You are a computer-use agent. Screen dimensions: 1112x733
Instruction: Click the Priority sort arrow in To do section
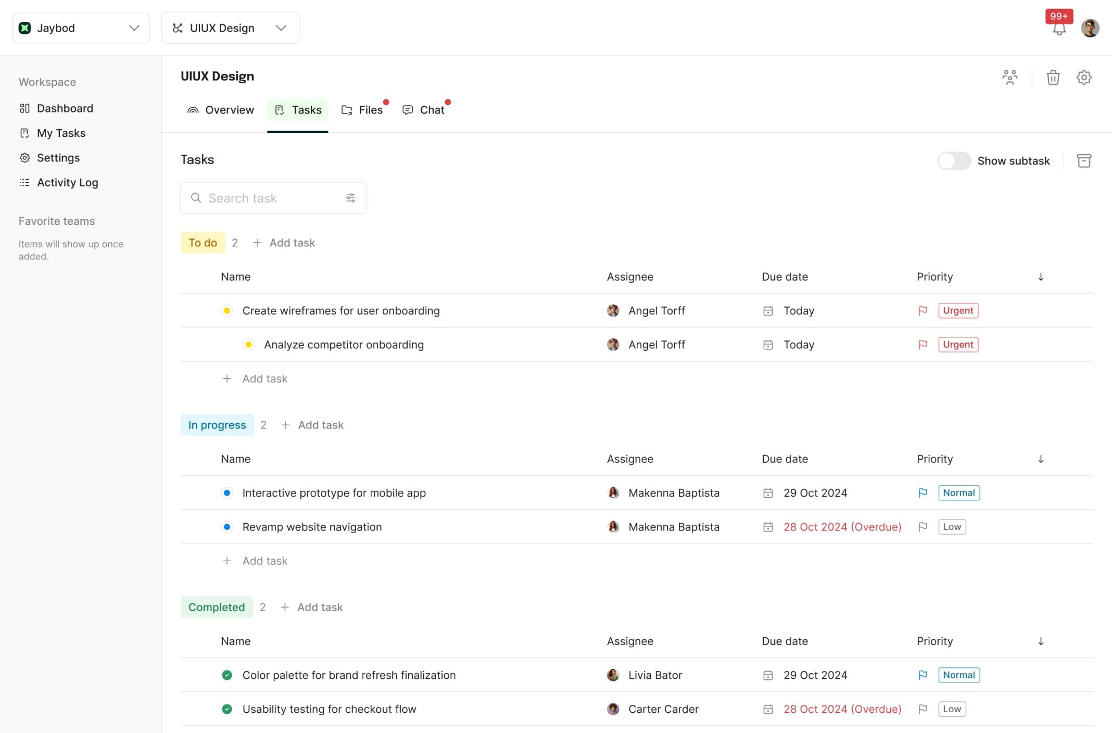tap(1041, 276)
